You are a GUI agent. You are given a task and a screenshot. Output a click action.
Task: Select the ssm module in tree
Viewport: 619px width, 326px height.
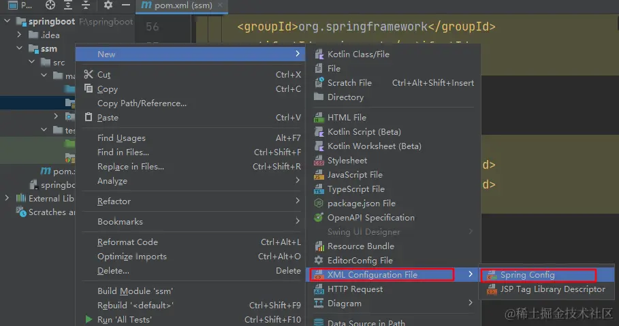point(43,48)
